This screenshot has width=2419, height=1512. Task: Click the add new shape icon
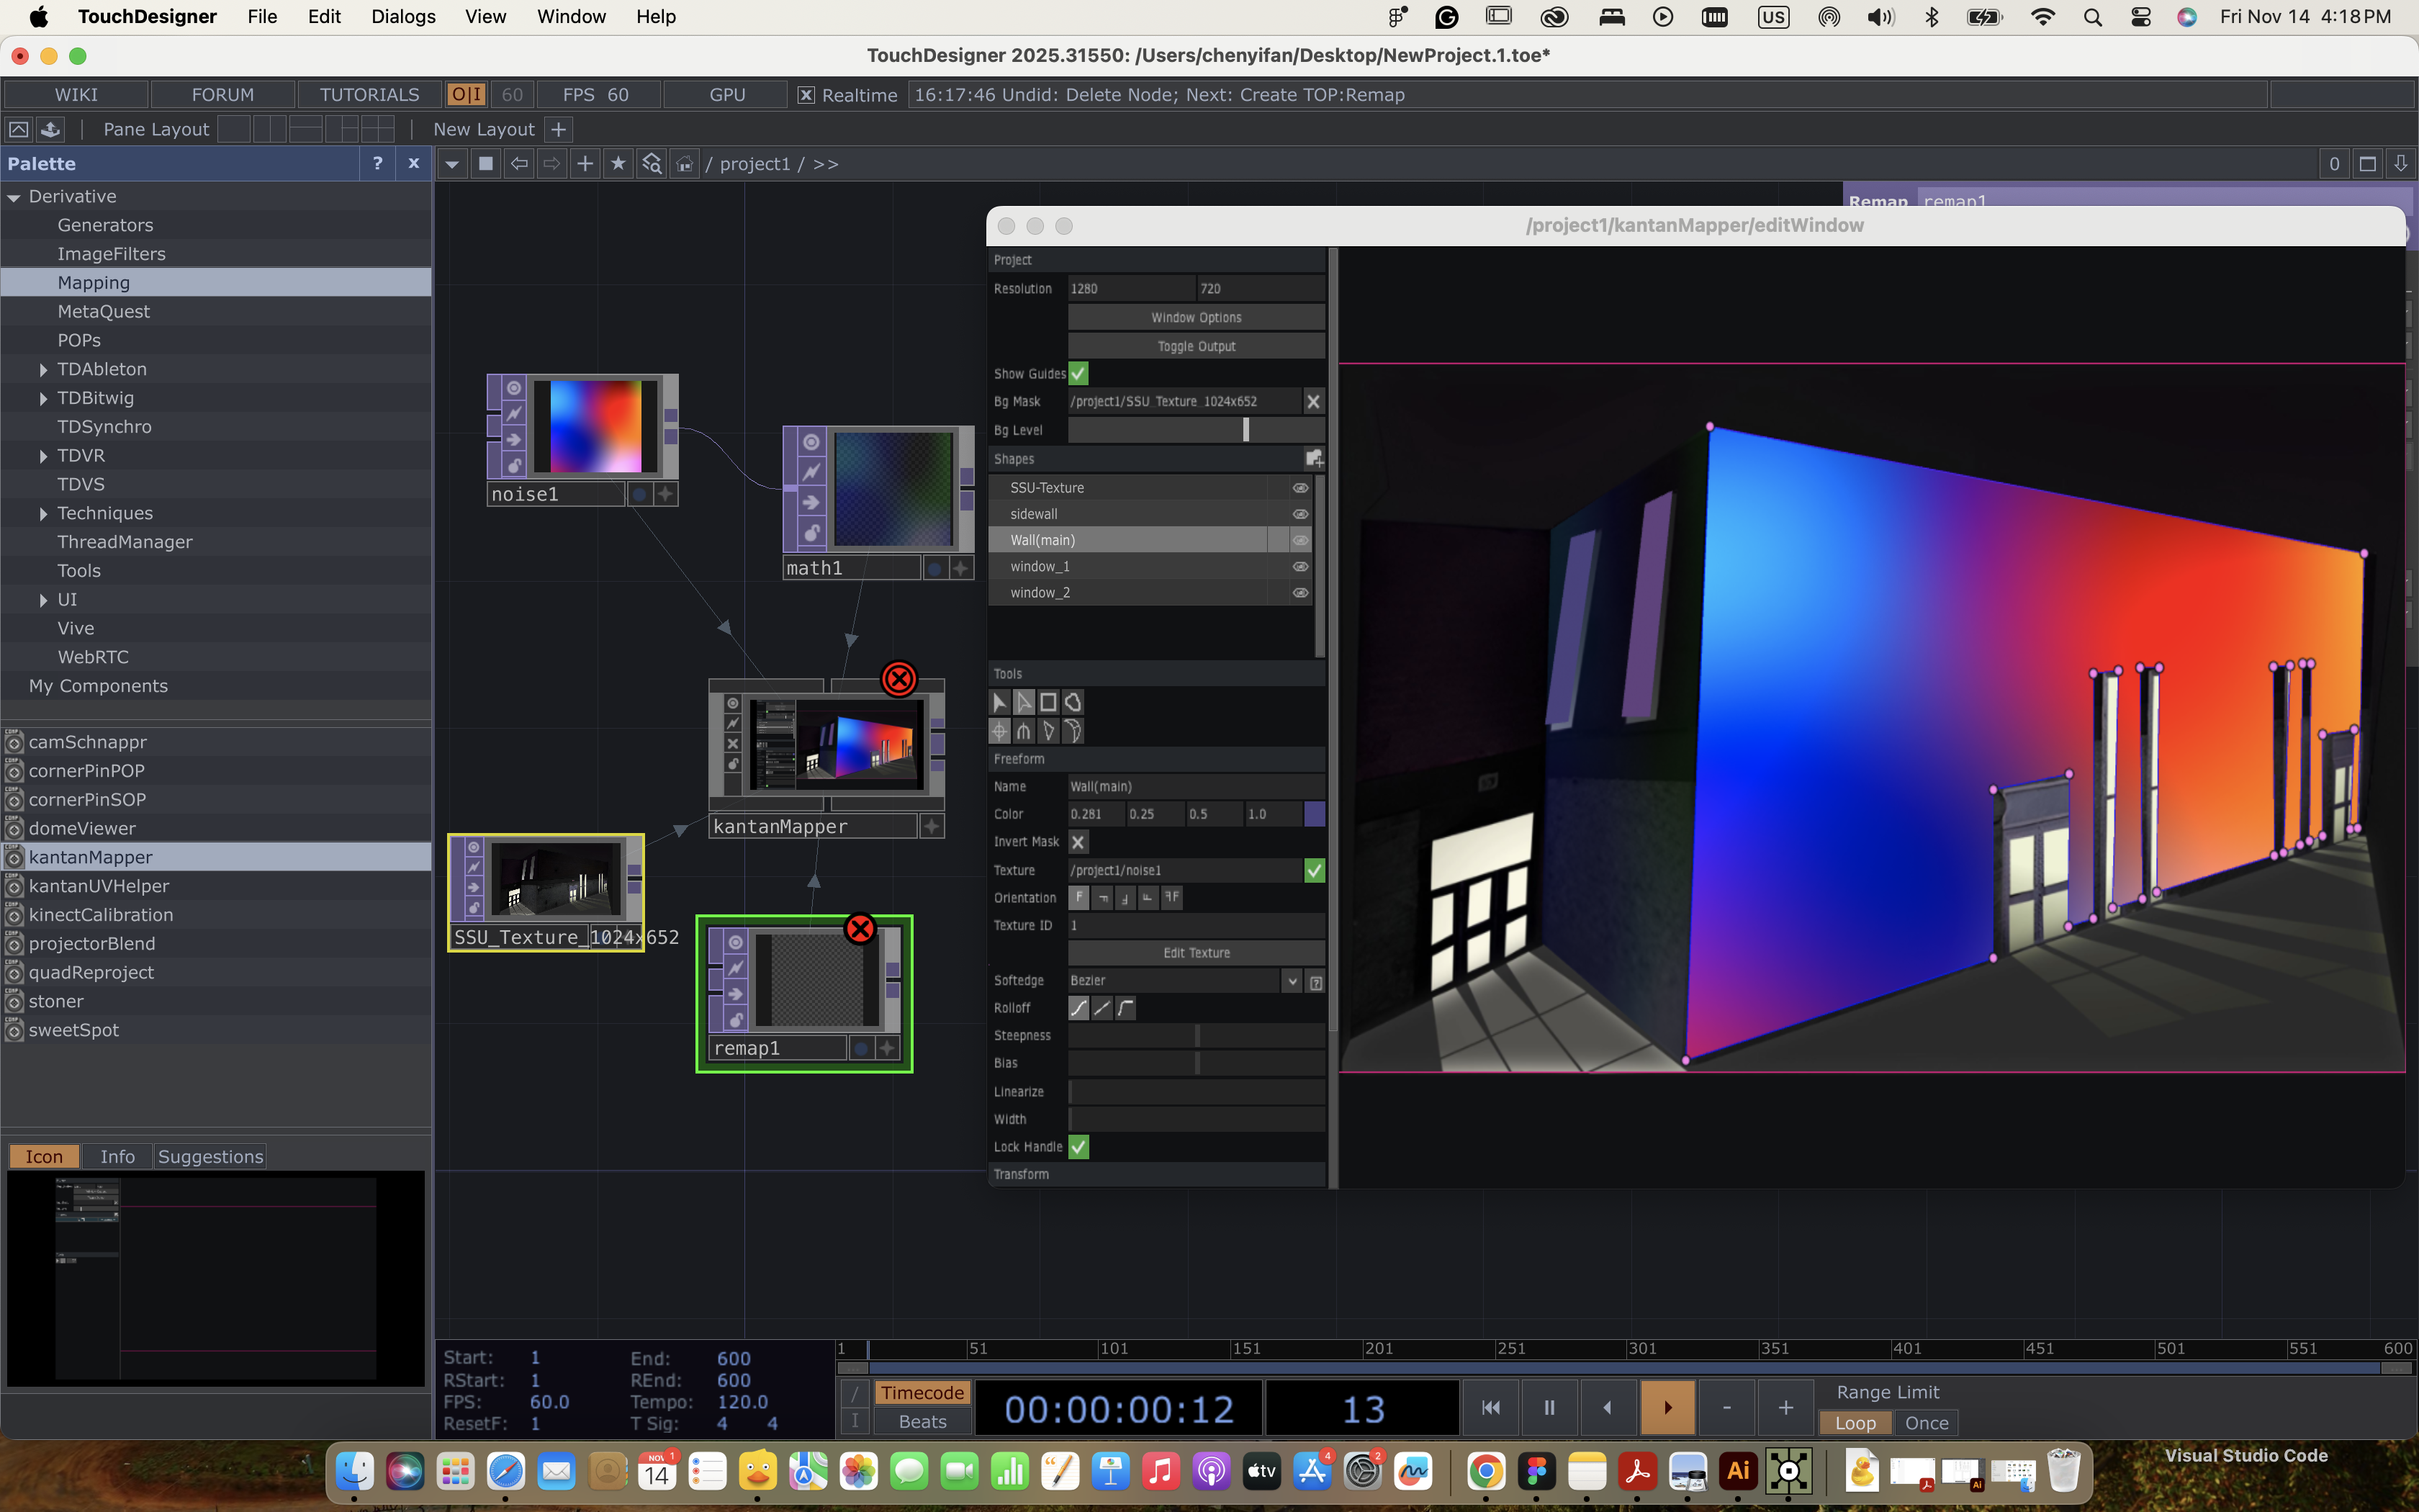(1313, 459)
